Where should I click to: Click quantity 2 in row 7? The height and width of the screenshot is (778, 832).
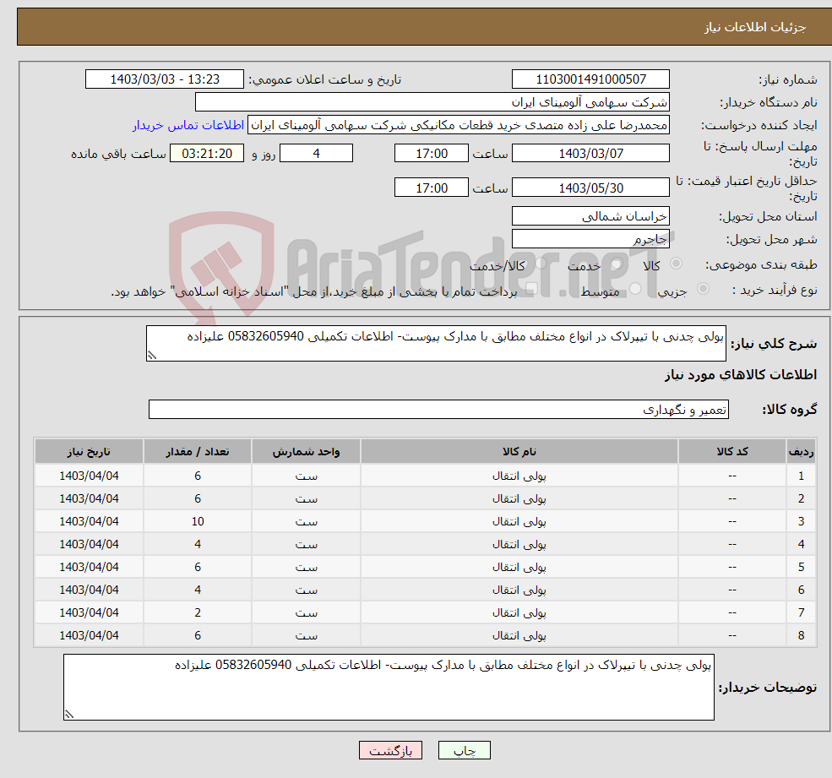[x=198, y=613]
